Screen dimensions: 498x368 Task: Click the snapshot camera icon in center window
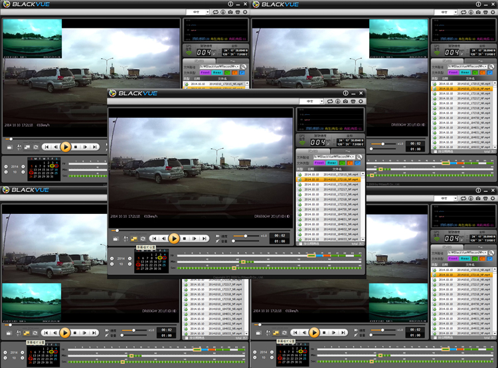[345, 102]
